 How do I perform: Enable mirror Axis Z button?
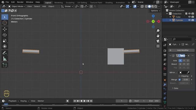(x=188, y=61)
